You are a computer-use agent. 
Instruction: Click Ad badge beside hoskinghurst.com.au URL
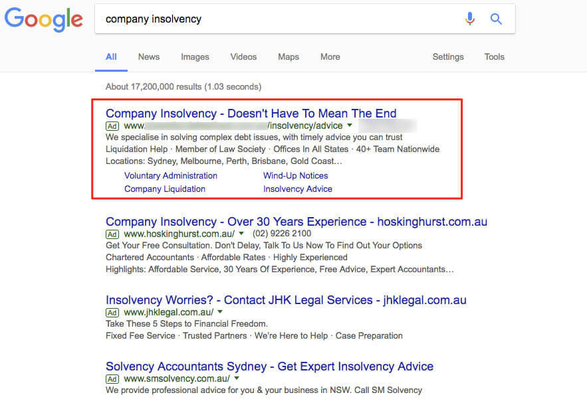pos(112,234)
